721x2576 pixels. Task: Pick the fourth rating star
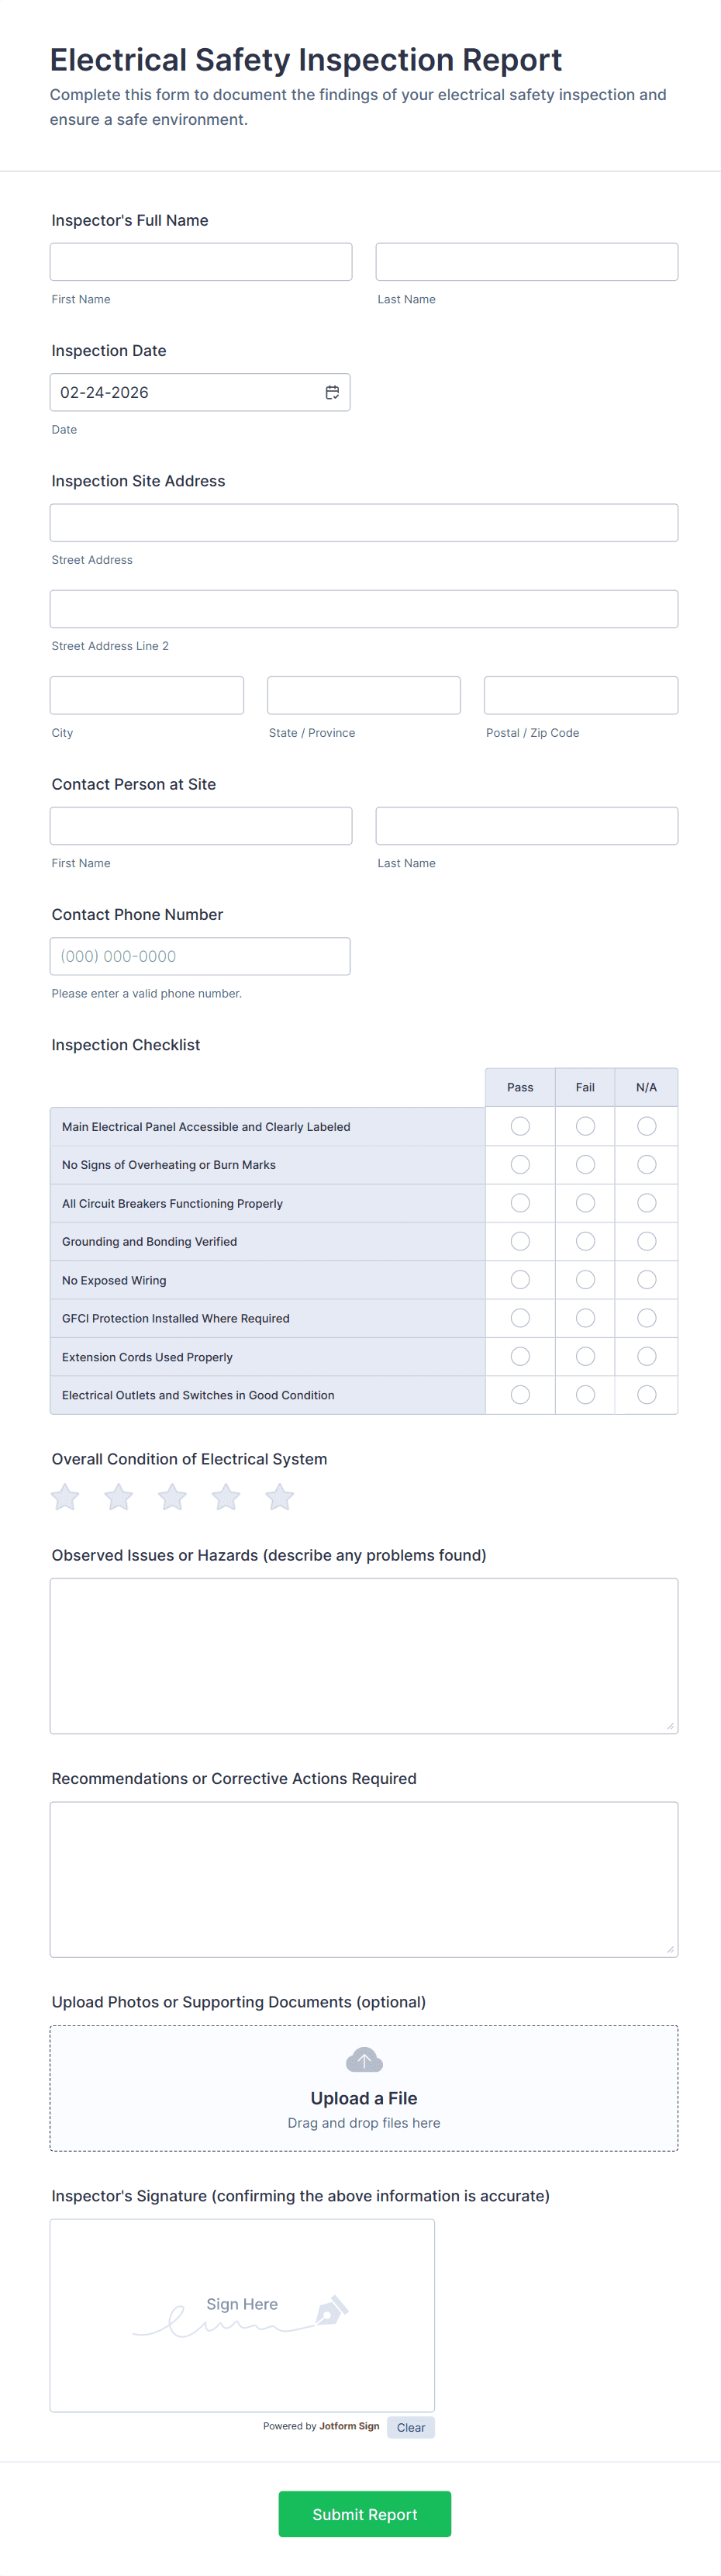point(226,1497)
